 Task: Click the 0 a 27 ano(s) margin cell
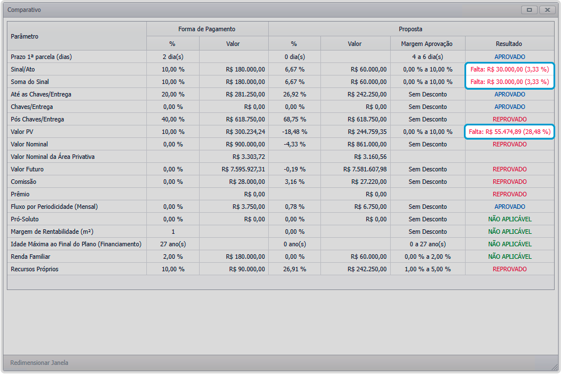(x=428, y=244)
